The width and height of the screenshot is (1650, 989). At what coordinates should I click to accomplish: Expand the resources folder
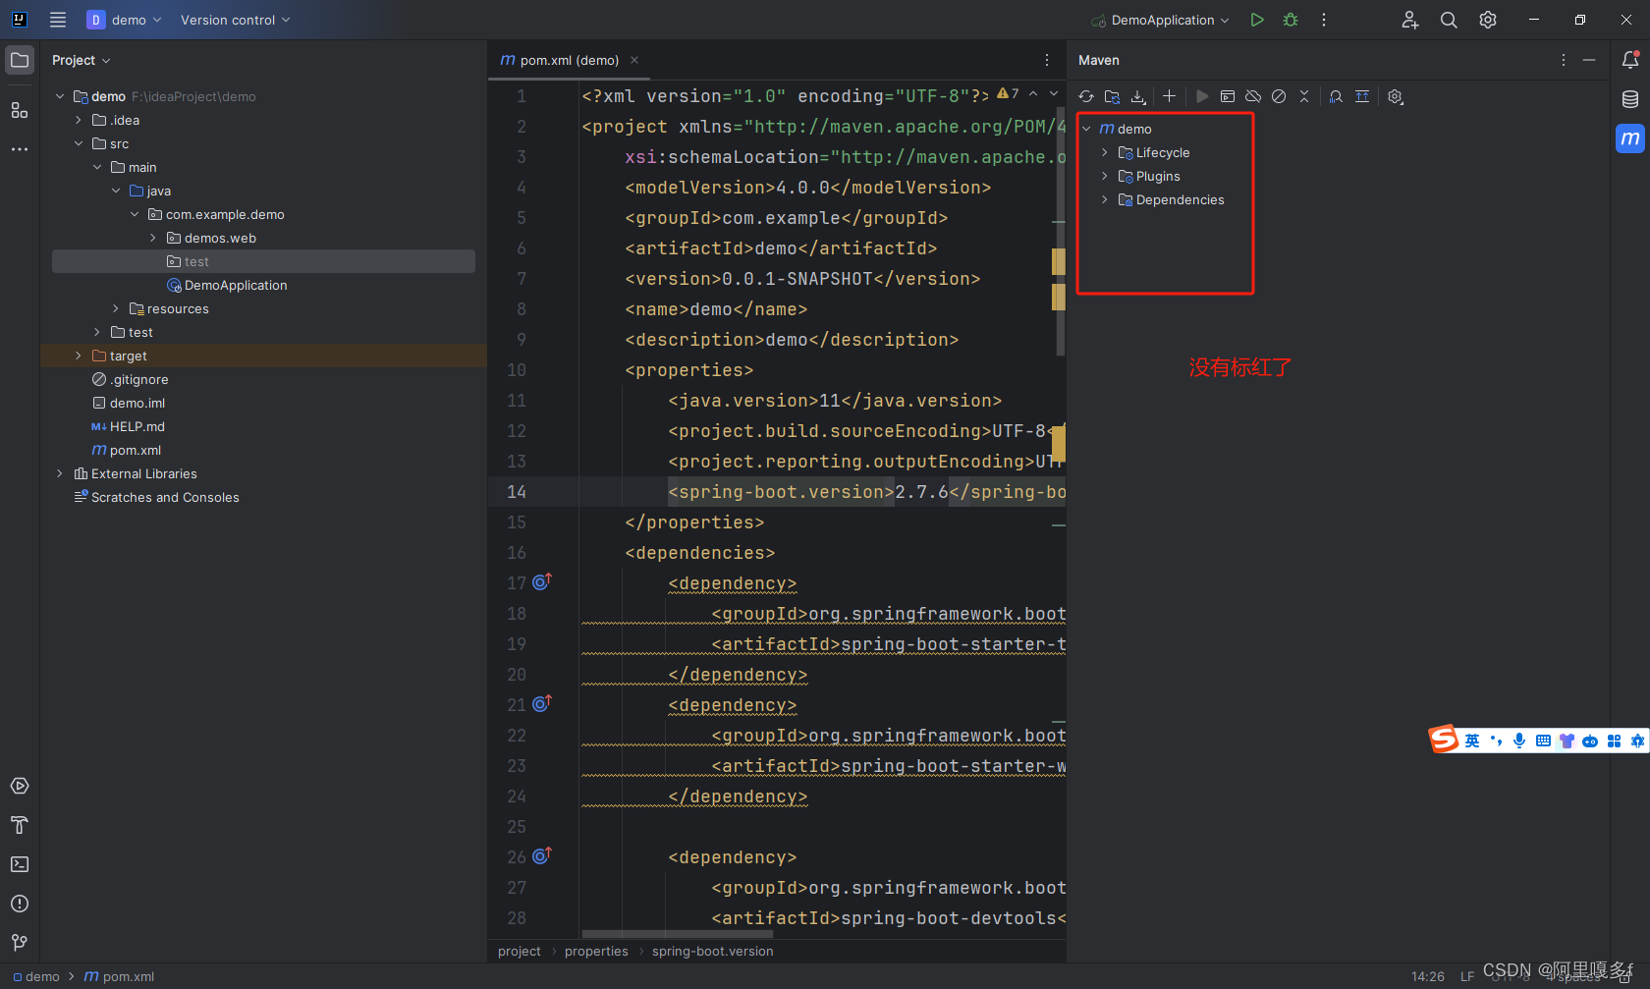(x=116, y=308)
